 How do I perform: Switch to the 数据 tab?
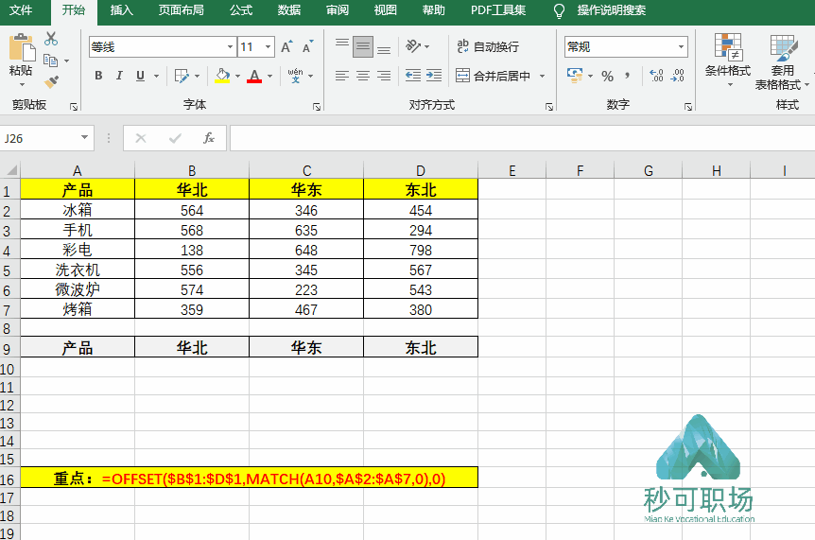pos(289,9)
